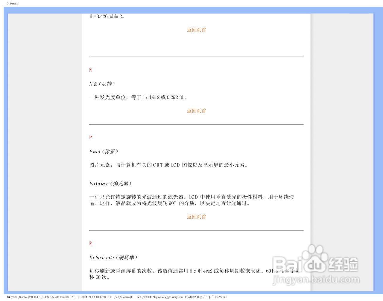Click the Polarizer definition starting 一种只允许特定旋转
This screenshot has height=301, width=383.
(x=192, y=200)
